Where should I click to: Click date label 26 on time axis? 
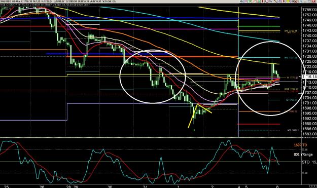42,186
